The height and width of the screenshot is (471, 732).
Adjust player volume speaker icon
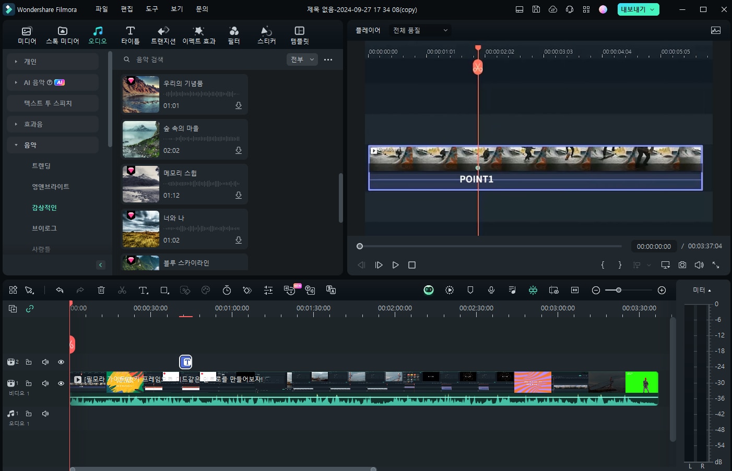point(699,265)
